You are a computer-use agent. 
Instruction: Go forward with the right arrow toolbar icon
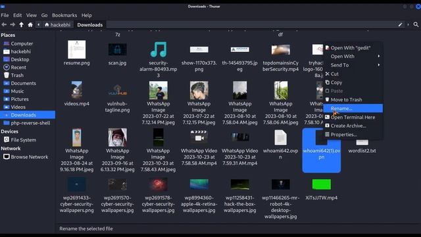pyautogui.click(x=12, y=25)
